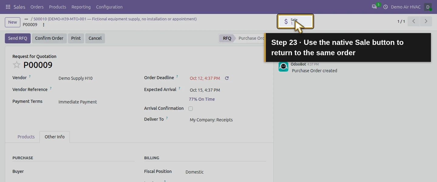
Task: Click the breadcrumb ellipsis icon
Action: coord(26,19)
